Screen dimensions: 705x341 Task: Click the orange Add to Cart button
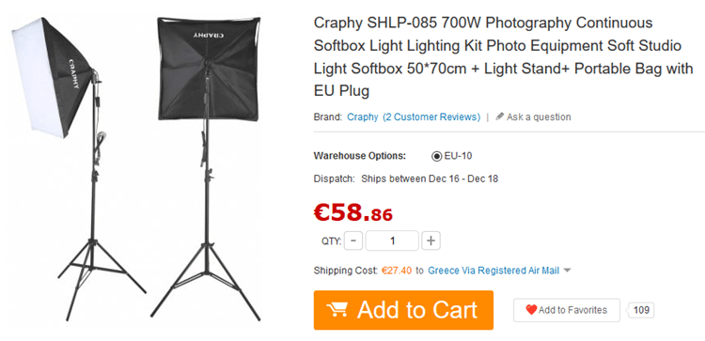403,310
